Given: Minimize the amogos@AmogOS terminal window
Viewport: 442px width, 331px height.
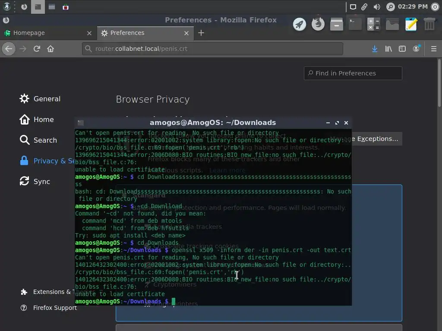Looking at the screenshot, I should tap(328, 123).
